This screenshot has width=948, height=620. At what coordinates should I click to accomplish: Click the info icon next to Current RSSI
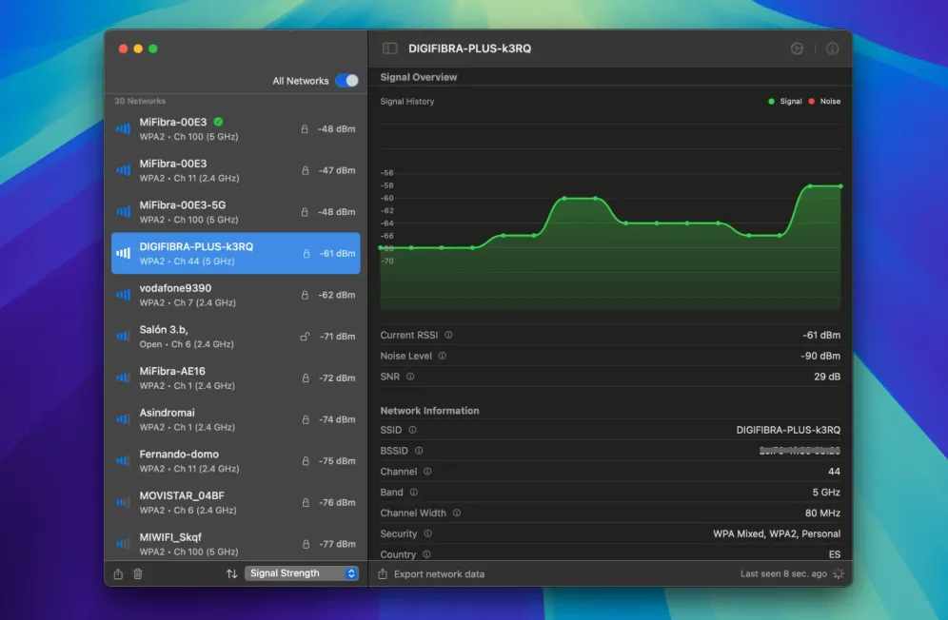(x=448, y=336)
